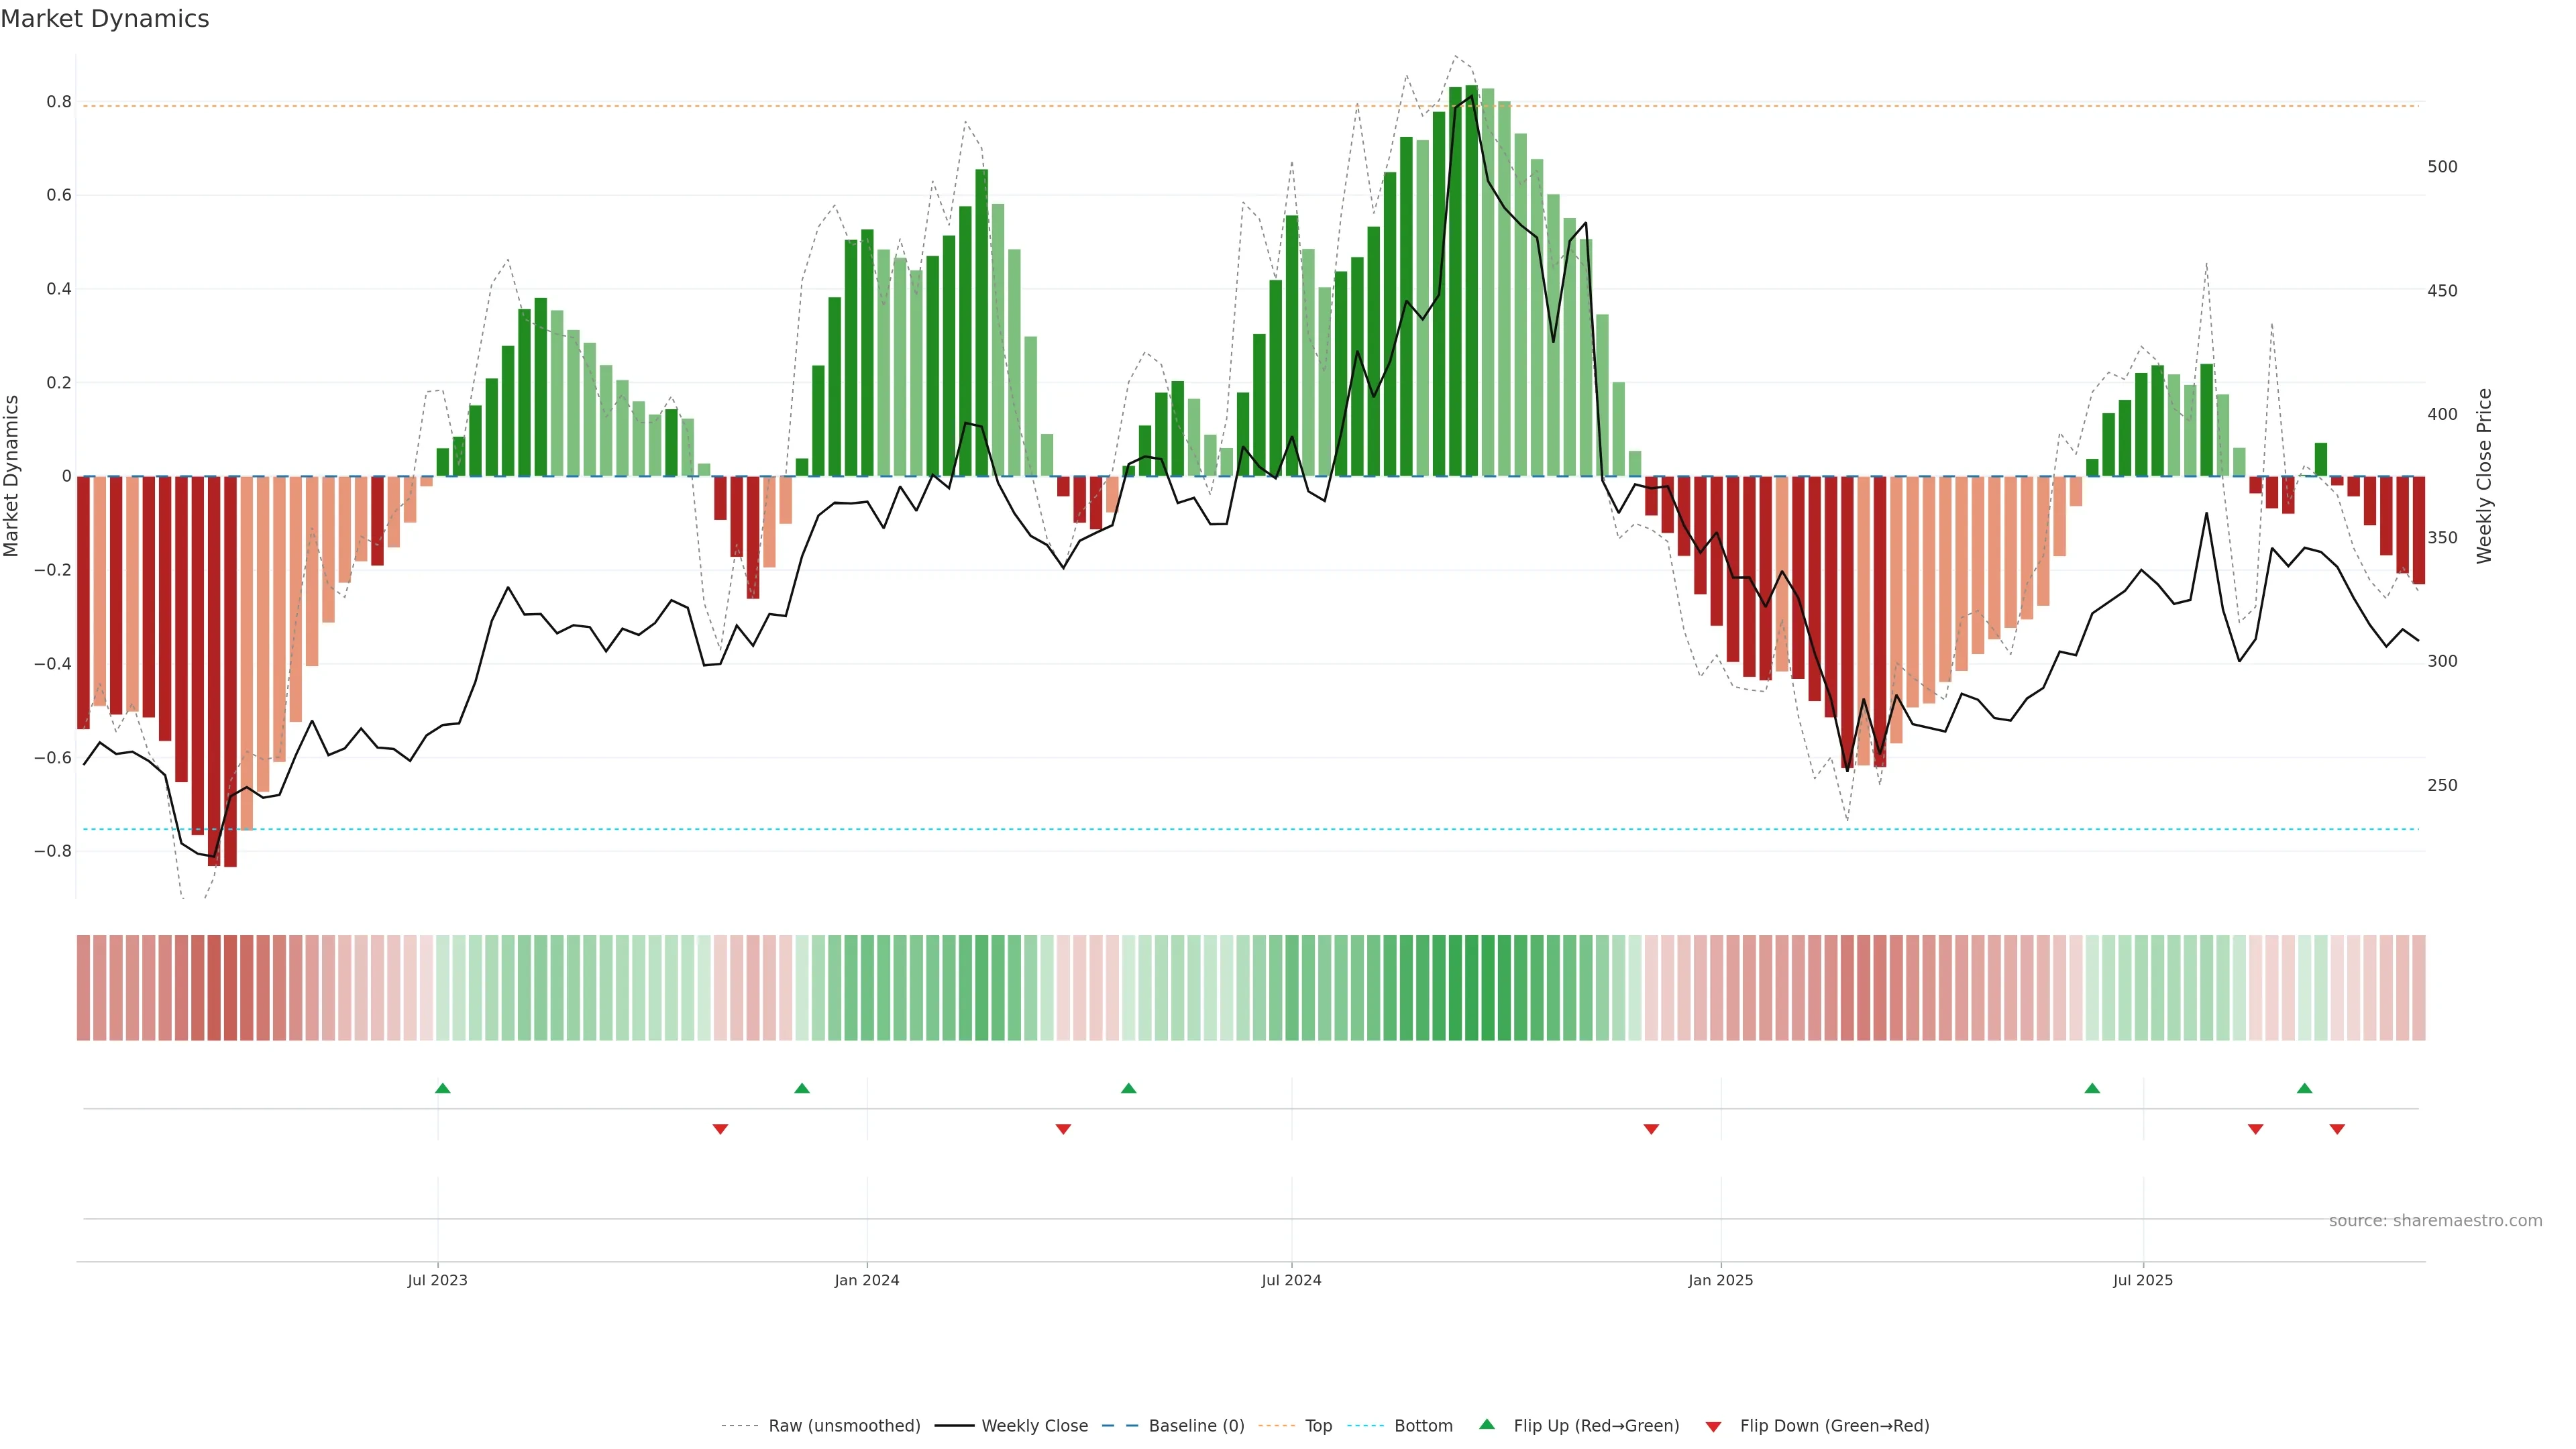The height and width of the screenshot is (1449, 2576).
Task: Click the flip-up triangle just before Jul 2025
Action: coord(2092,1088)
